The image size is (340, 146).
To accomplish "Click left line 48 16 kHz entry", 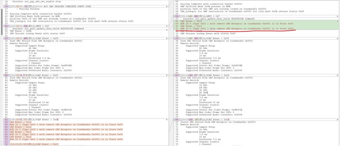I will [33, 85].
